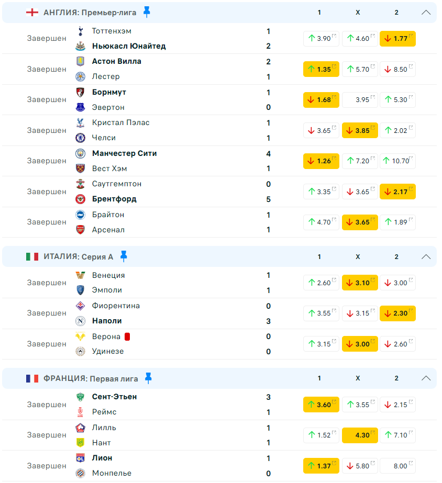Click the Fiorentina club crest icon
442x483 pixels.
81,306
